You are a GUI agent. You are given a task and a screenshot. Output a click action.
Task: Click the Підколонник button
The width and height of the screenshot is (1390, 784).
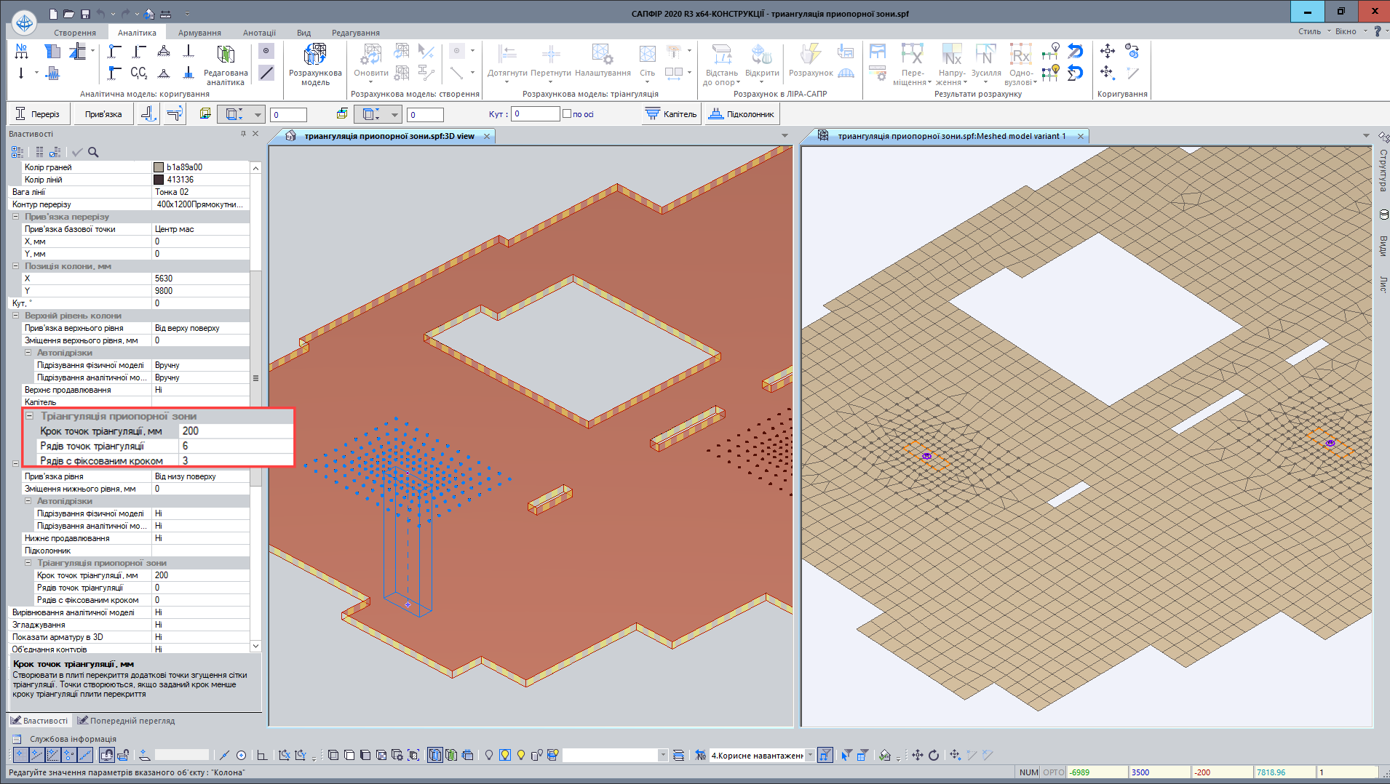(742, 114)
